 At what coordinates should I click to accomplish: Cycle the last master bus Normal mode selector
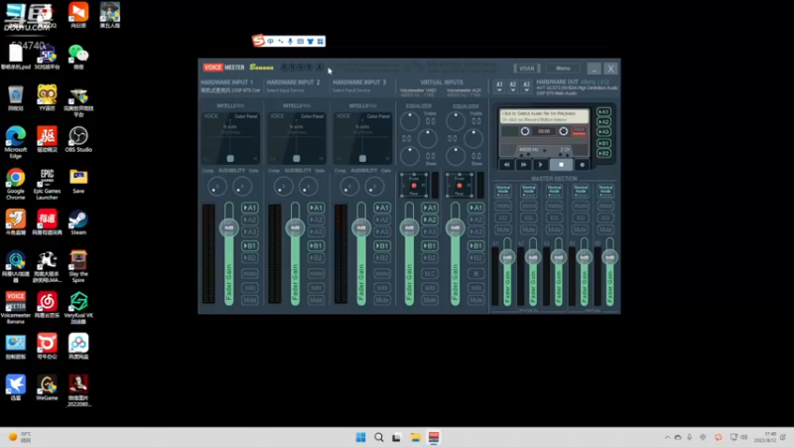click(x=605, y=191)
